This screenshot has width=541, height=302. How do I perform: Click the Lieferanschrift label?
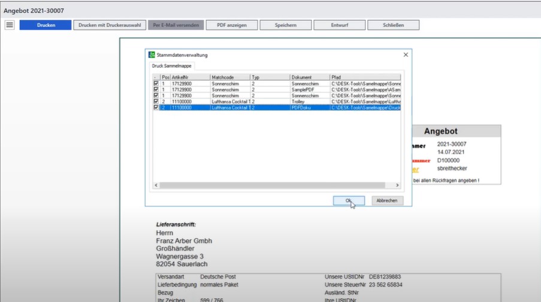[x=176, y=224]
